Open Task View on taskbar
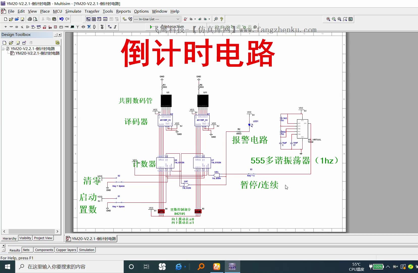418x273 pixels. click(146, 267)
